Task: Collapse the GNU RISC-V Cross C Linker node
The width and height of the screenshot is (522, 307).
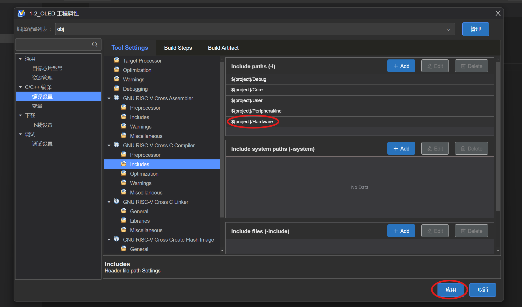Action: tap(109, 202)
